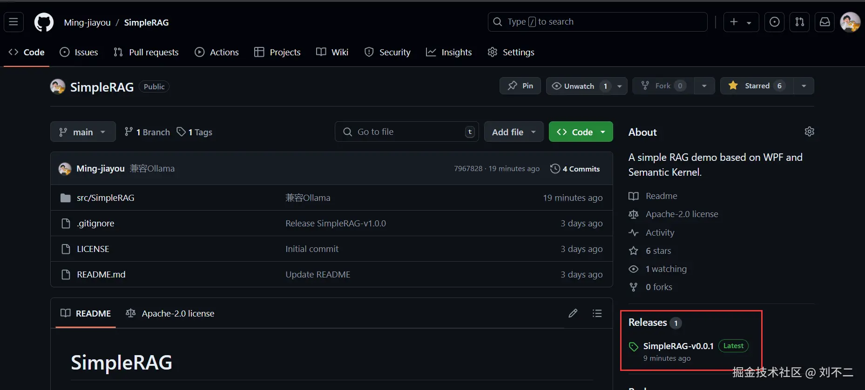Click the SimpleRAG repository avatar
865x390 pixels.
58,86
